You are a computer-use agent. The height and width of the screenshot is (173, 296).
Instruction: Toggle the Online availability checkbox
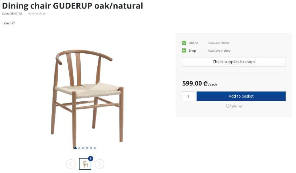click(x=184, y=43)
